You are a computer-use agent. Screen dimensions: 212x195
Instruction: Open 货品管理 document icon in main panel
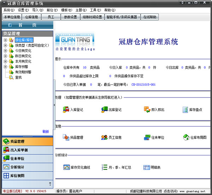click(x=66, y=137)
